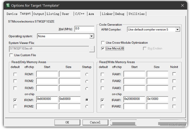Screen dimensions: 190x129
Task: Click the ROM2 Size field
Action: (x=70, y=81)
